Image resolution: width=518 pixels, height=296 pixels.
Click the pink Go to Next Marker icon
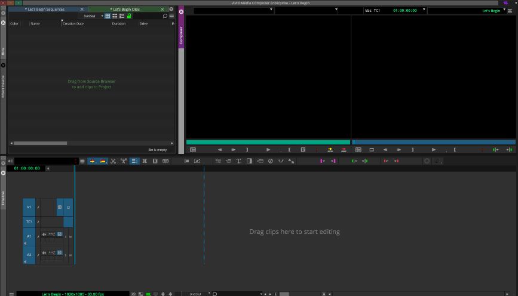tap(333, 161)
